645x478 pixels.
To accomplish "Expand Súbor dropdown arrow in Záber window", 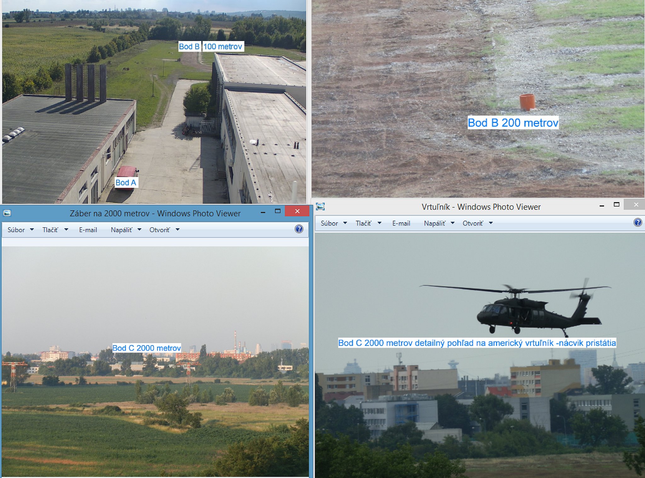I will tap(31, 230).
